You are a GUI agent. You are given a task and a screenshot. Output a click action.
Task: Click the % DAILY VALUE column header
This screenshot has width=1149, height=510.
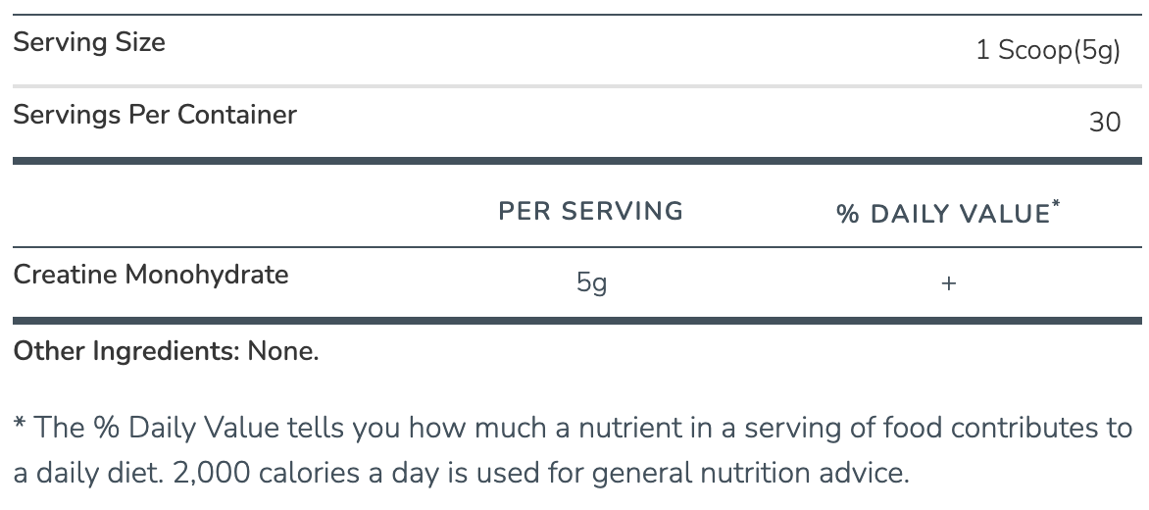pos(942,214)
